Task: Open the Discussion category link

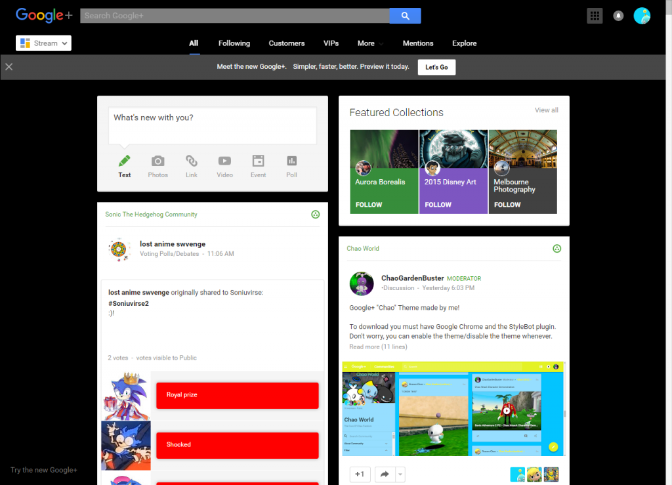Action: point(398,288)
